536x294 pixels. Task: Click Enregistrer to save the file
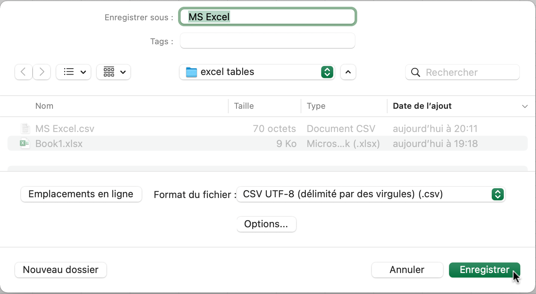[484, 270]
